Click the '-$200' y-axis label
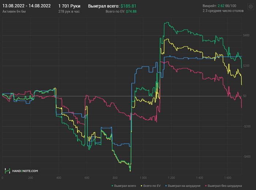256x190 pixels. point(246,126)
